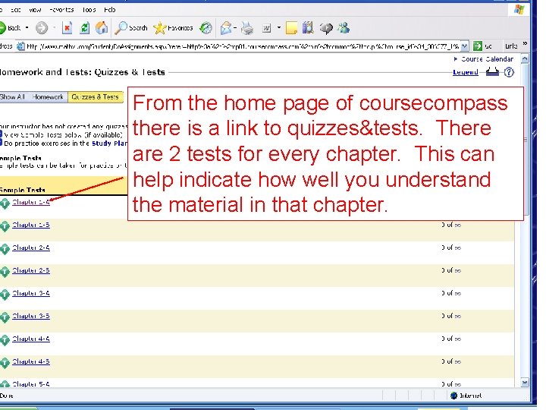The width and height of the screenshot is (546, 410).
Task: Stop loading with the red X icon
Action: click(x=67, y=28)
